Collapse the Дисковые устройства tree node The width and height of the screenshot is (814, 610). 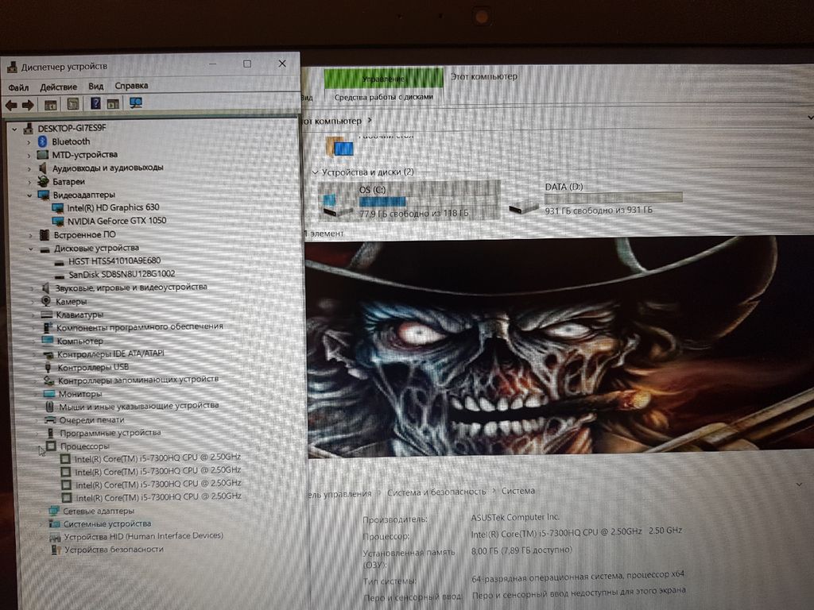30,249
